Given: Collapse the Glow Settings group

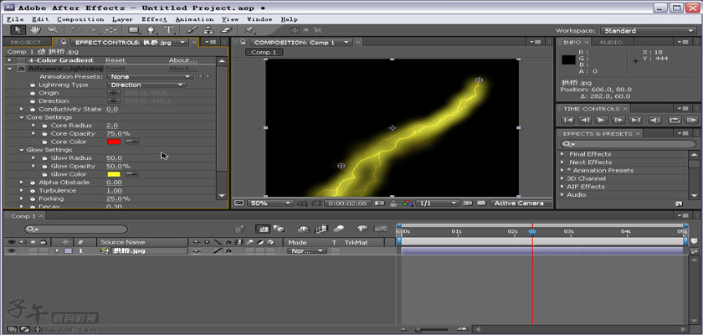Looking at the screenshot, I should [x=22, y=150].
